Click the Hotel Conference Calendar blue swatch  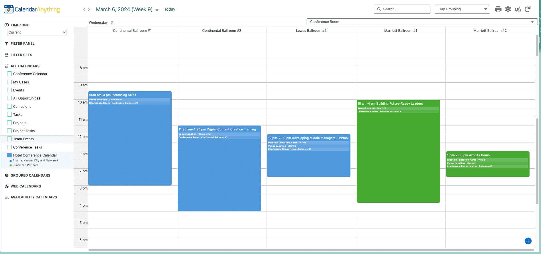coord(9,155)
